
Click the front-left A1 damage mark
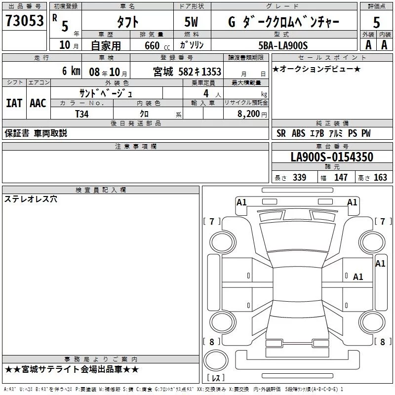[x=241, y=202]
